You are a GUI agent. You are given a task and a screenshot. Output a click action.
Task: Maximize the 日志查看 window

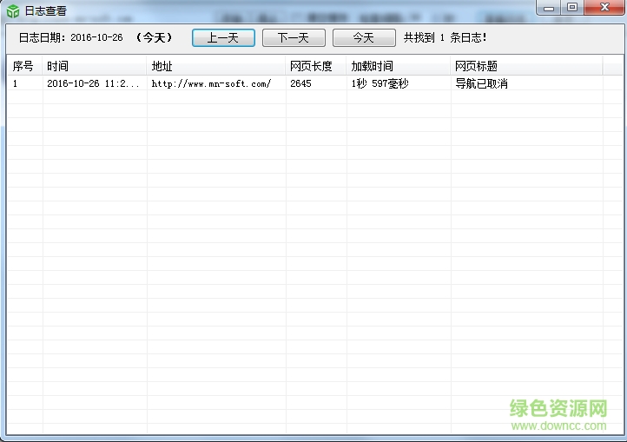pos(572,7)
